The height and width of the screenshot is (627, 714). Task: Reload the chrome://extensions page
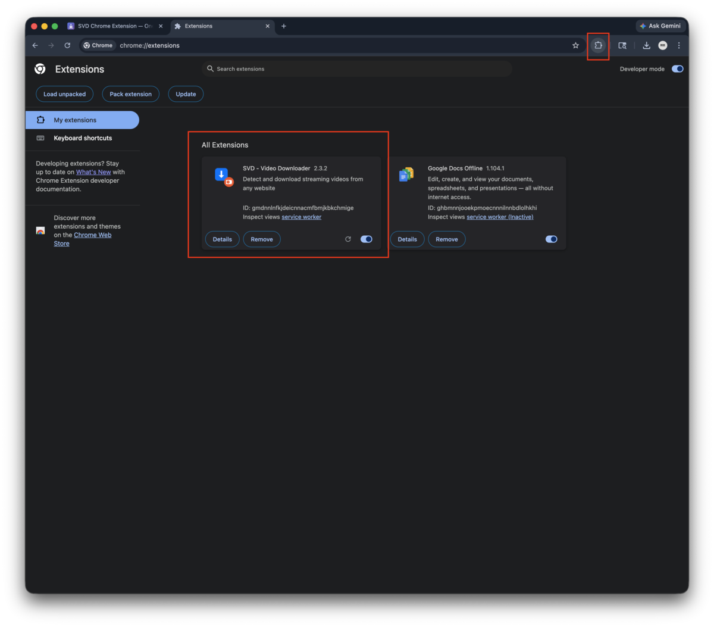click(x=67, y=45)
